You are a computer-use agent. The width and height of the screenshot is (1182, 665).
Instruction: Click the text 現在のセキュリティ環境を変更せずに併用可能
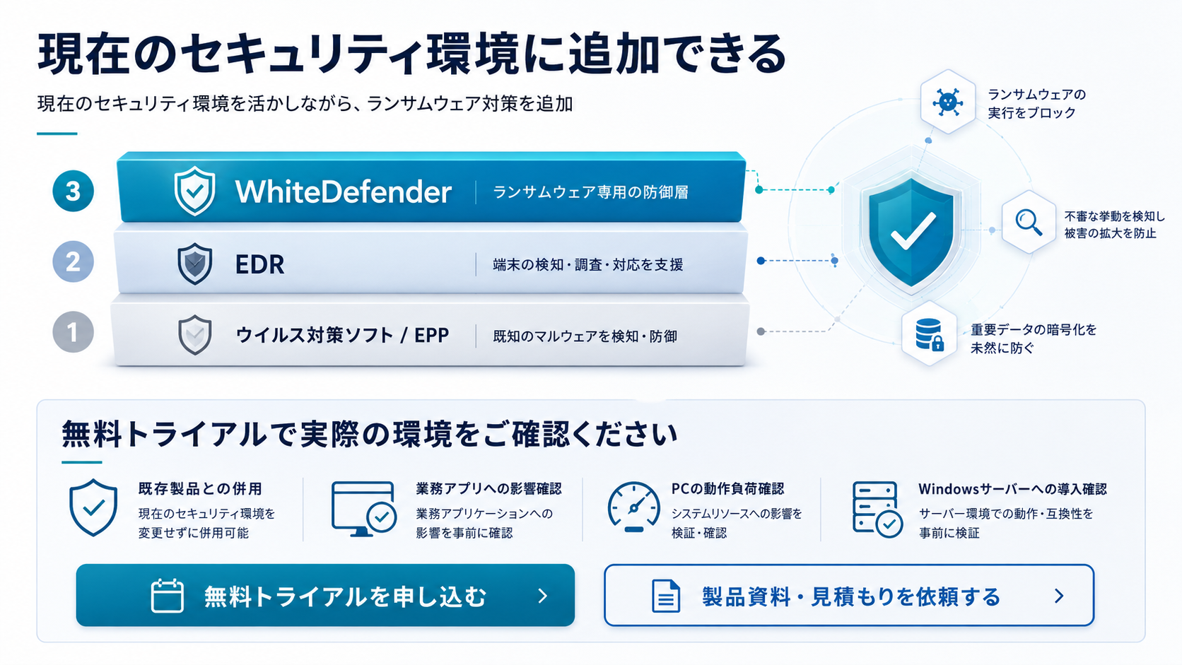click(206, 523)
